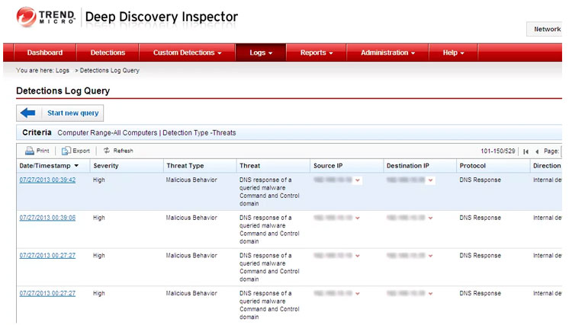Click the blue back arrow icon
This screenshot has width=572, height=325.
click(29, 113)
